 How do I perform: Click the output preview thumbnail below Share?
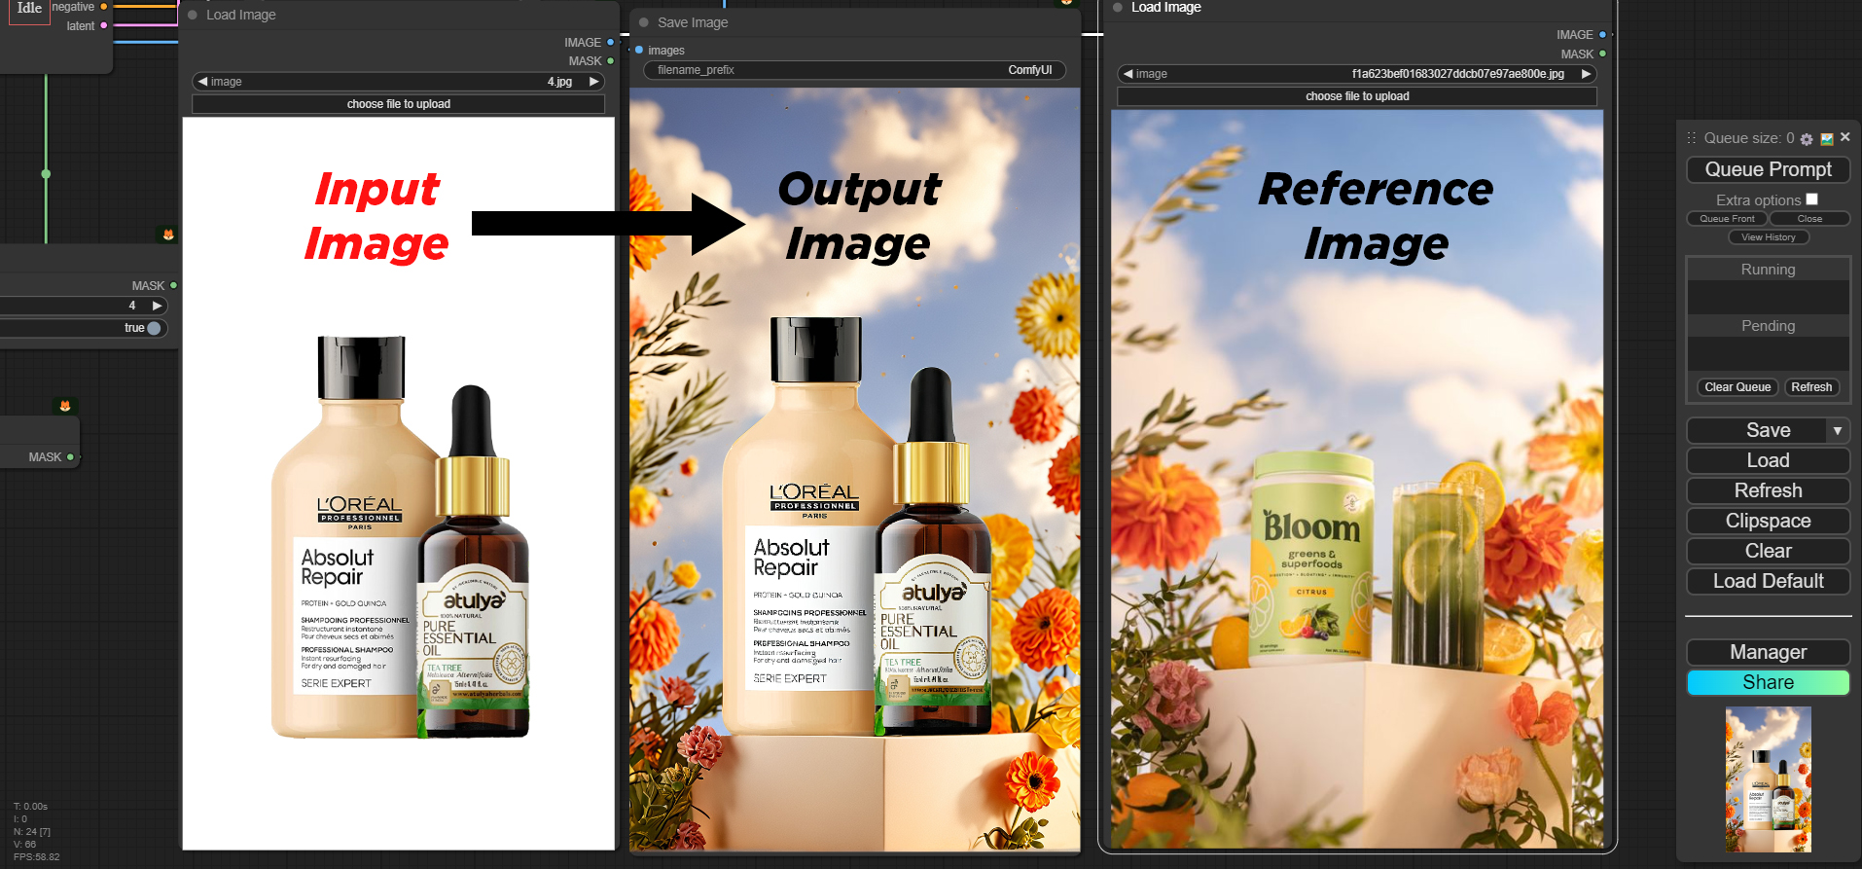coord(1768,779)
